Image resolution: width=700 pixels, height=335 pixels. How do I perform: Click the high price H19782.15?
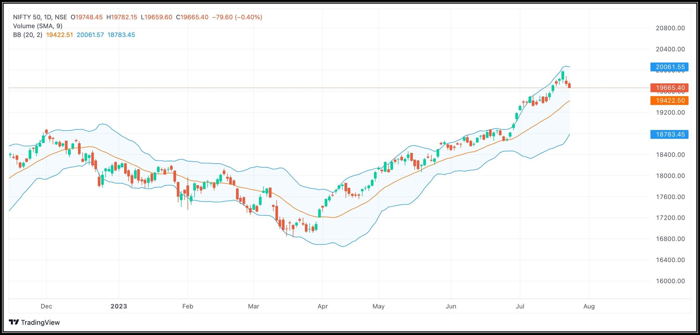pyautogui.click(x=122, y=17)
